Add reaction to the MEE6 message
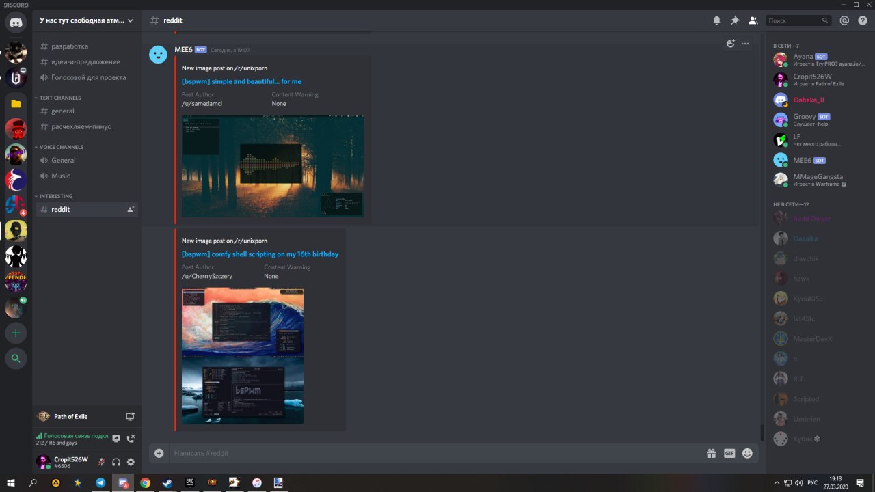Image resolution: width=875 pixels, height=492 pixels. tap(730, 44)
